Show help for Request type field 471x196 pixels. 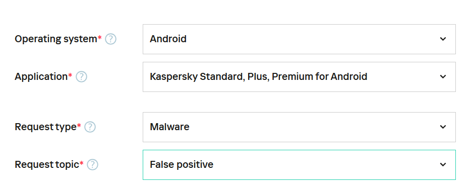(x=90, y=127)
